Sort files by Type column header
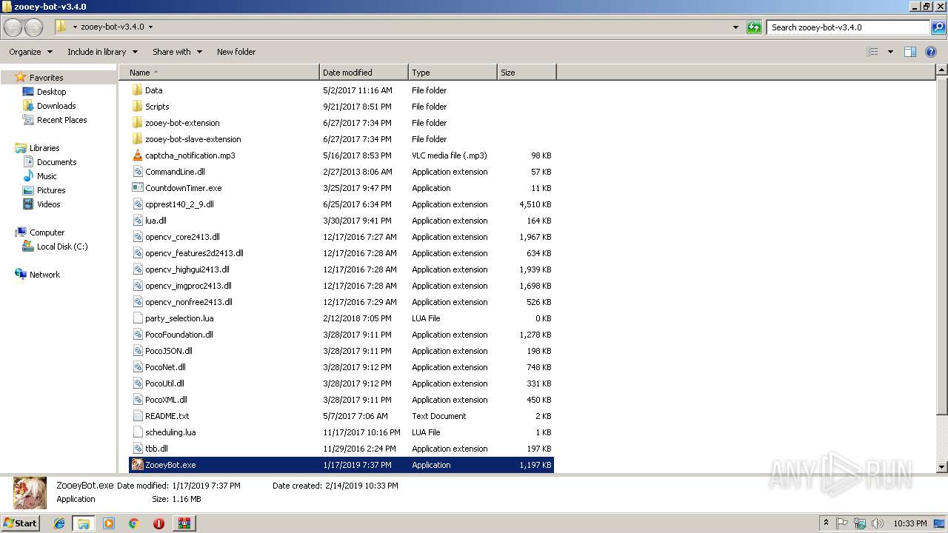948x533 pixels. [453, 73]
